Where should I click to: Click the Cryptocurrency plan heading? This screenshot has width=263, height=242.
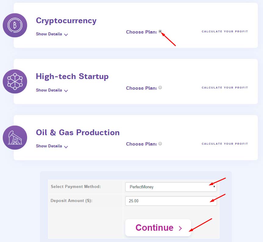(x=66, y=20)
